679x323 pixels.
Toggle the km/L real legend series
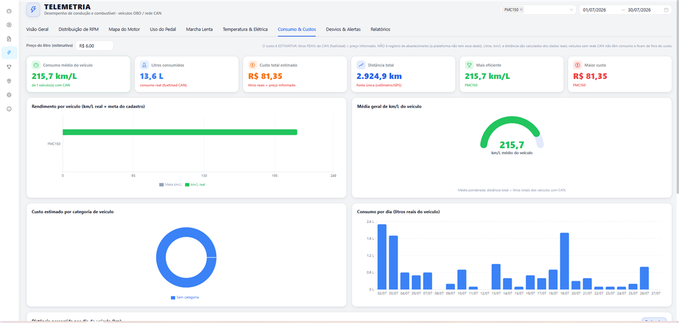195,185
